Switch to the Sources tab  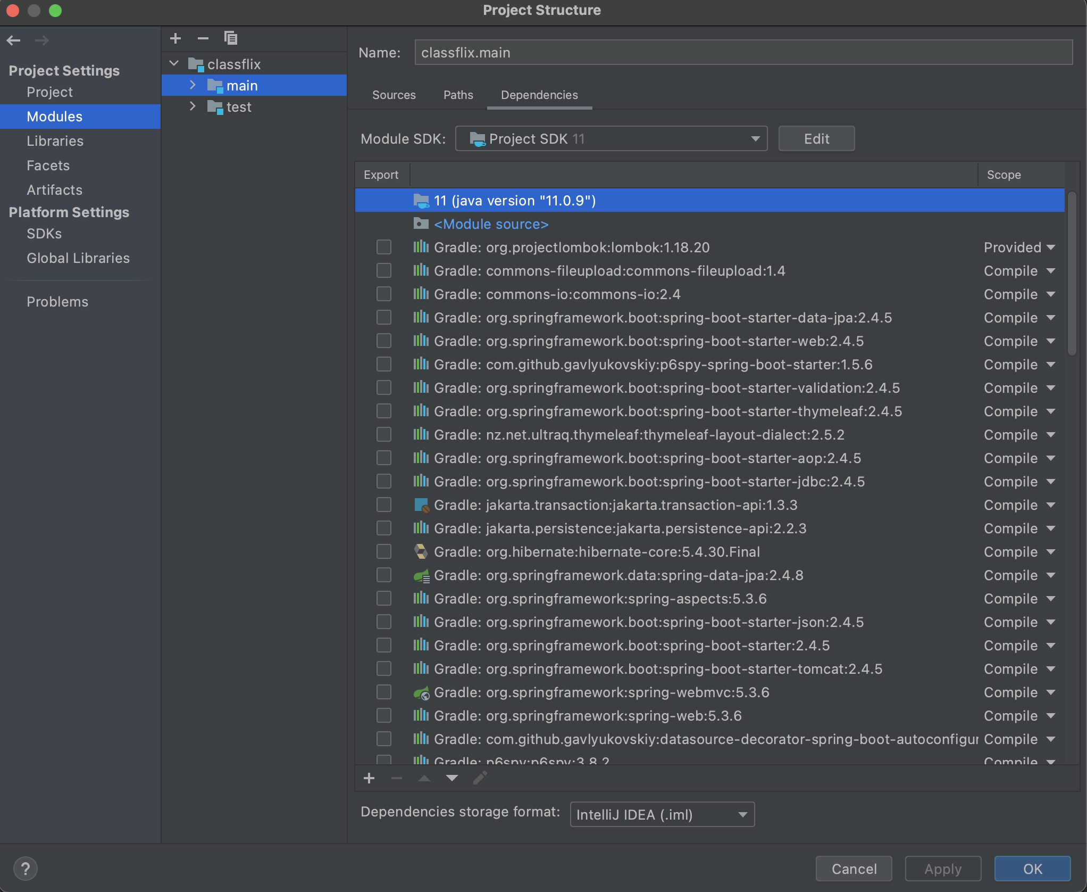click(x=394, y=95)
